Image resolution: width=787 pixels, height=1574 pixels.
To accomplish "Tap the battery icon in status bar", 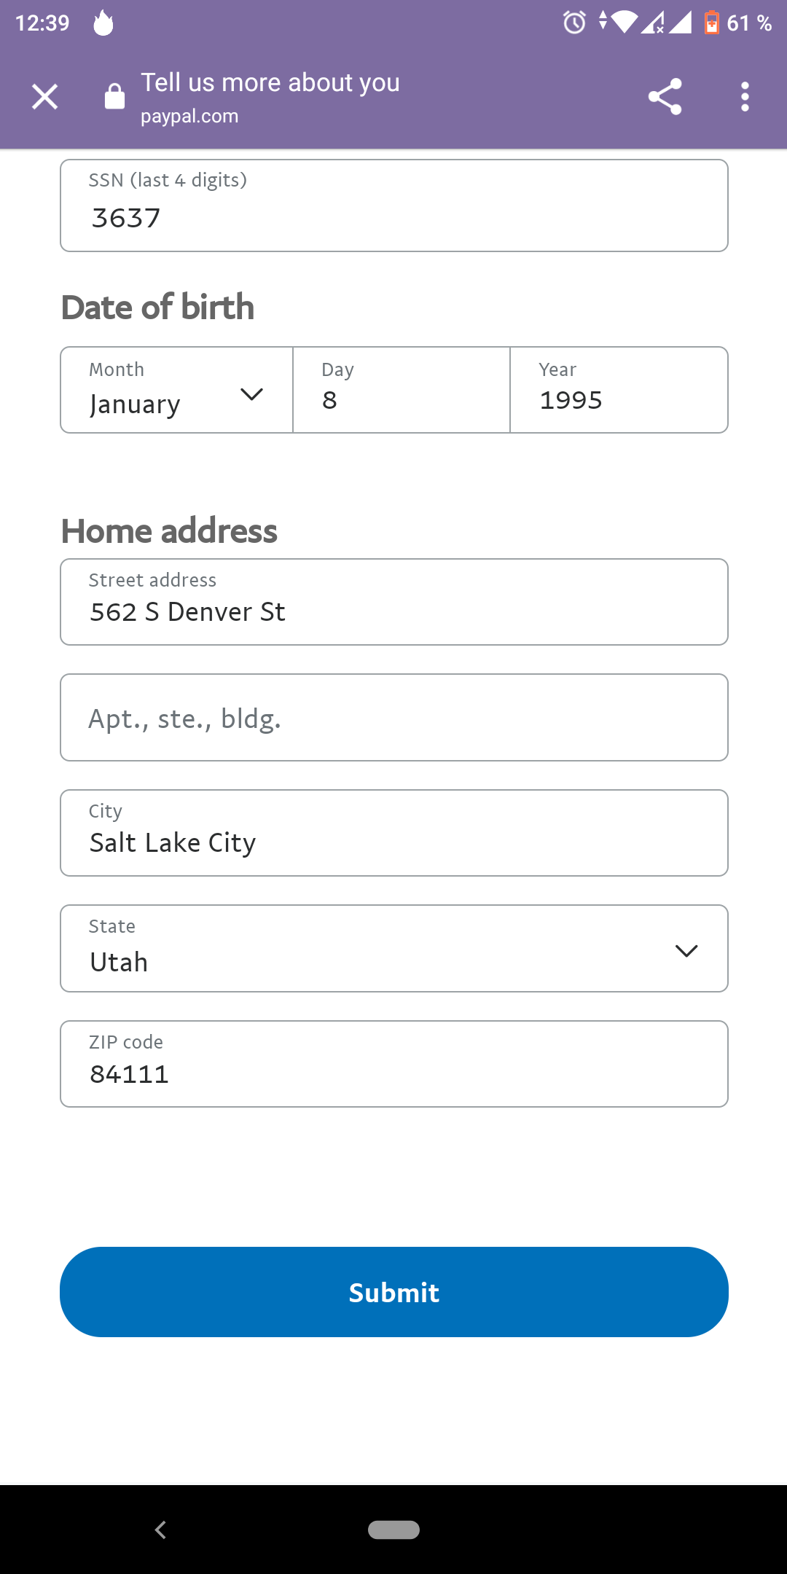I will [712, 23].
